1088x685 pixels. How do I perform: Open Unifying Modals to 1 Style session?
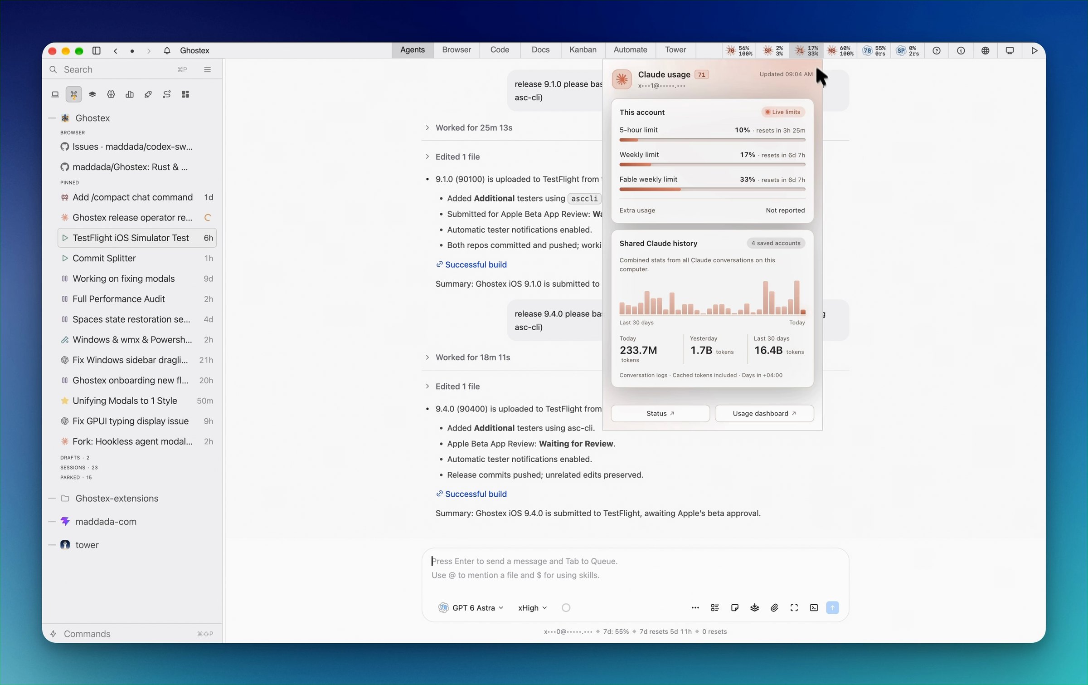tap(137, 401)
